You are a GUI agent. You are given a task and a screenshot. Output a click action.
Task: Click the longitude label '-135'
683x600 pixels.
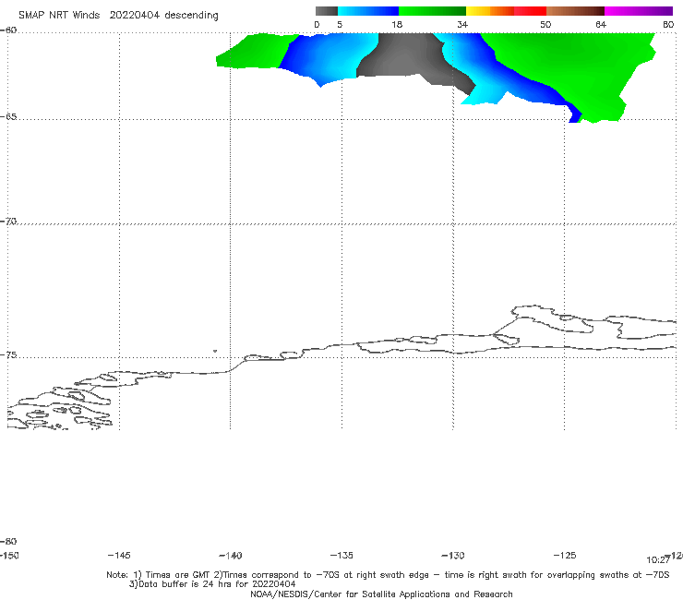point(341,556)
